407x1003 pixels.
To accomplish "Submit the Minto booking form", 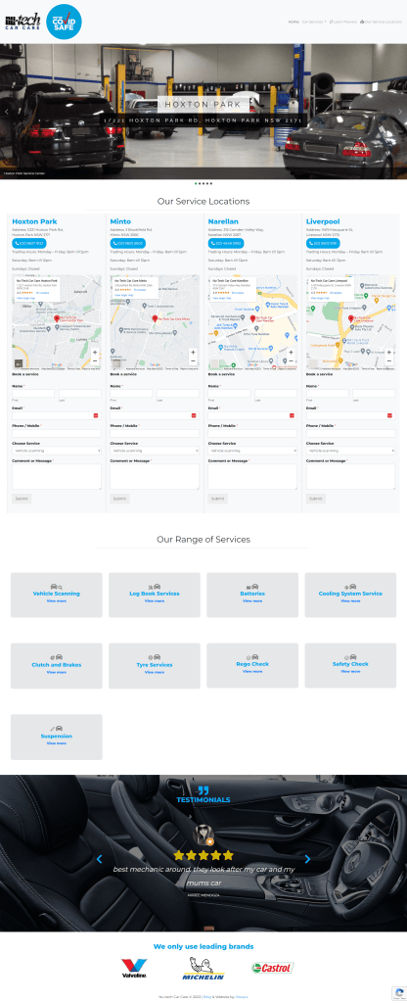I will [x=119, y=499].
